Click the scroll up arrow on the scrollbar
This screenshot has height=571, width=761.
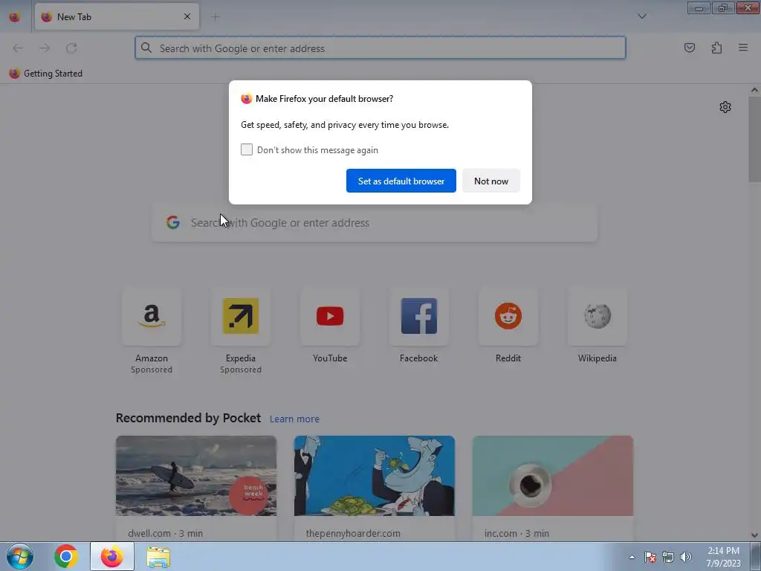pos(754,90)
